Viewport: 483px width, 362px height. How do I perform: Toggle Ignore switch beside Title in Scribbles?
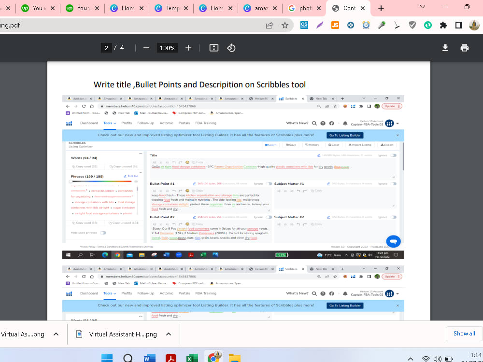(393, 155)
